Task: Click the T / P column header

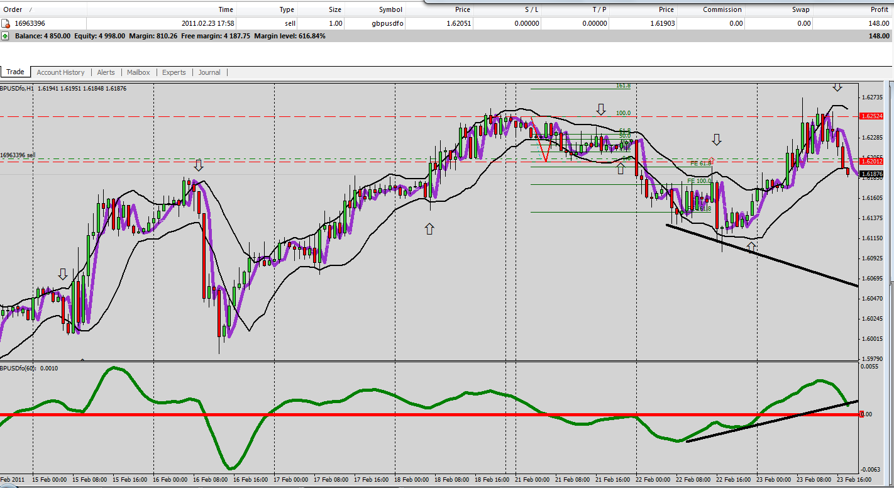Action: pos(599,9)
